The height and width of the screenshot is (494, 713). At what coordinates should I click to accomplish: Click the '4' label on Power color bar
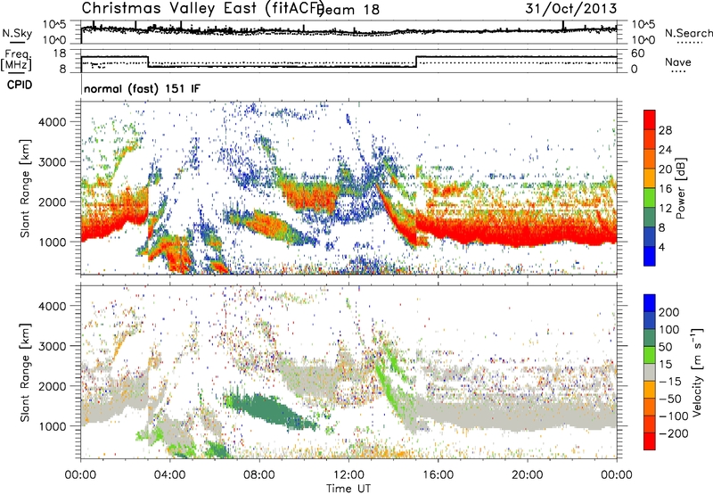(x=661, y=248)
